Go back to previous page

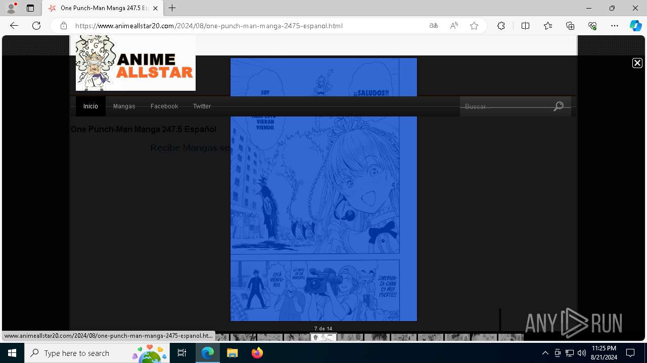[14, 26]
